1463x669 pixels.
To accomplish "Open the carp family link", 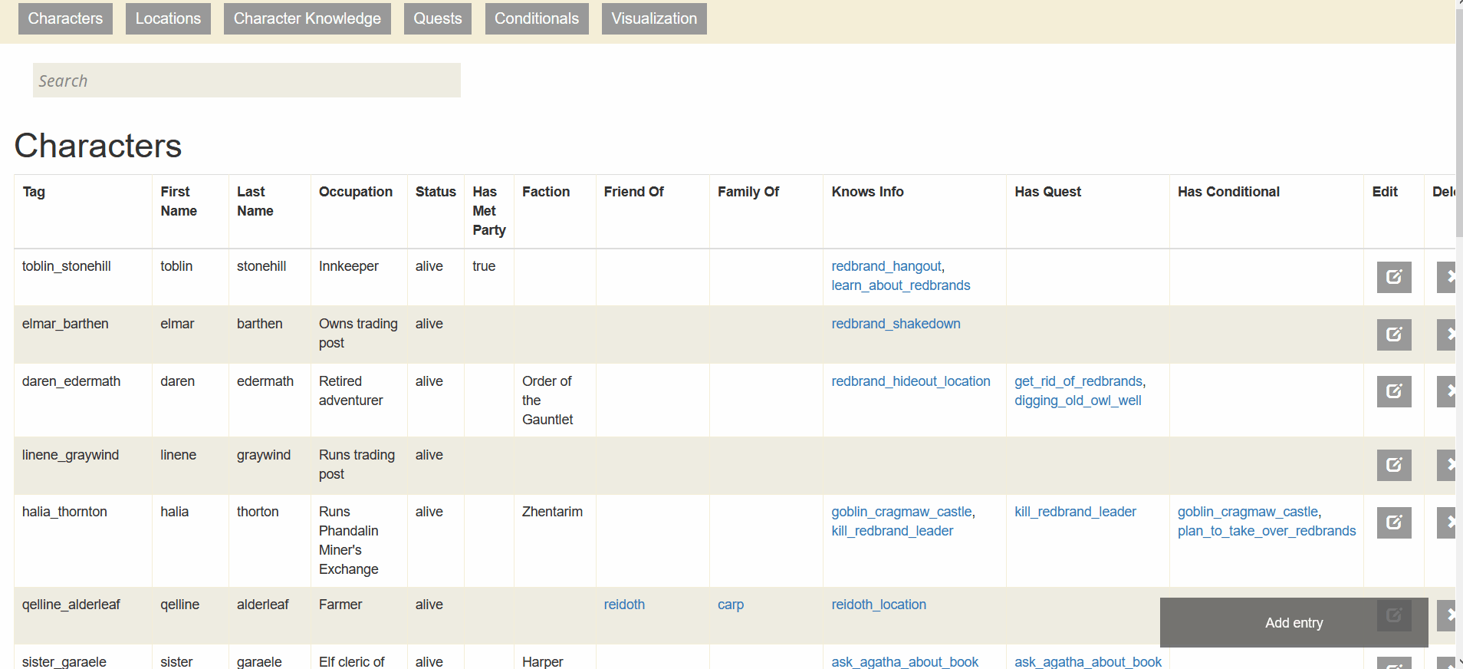I will [731, 605].
